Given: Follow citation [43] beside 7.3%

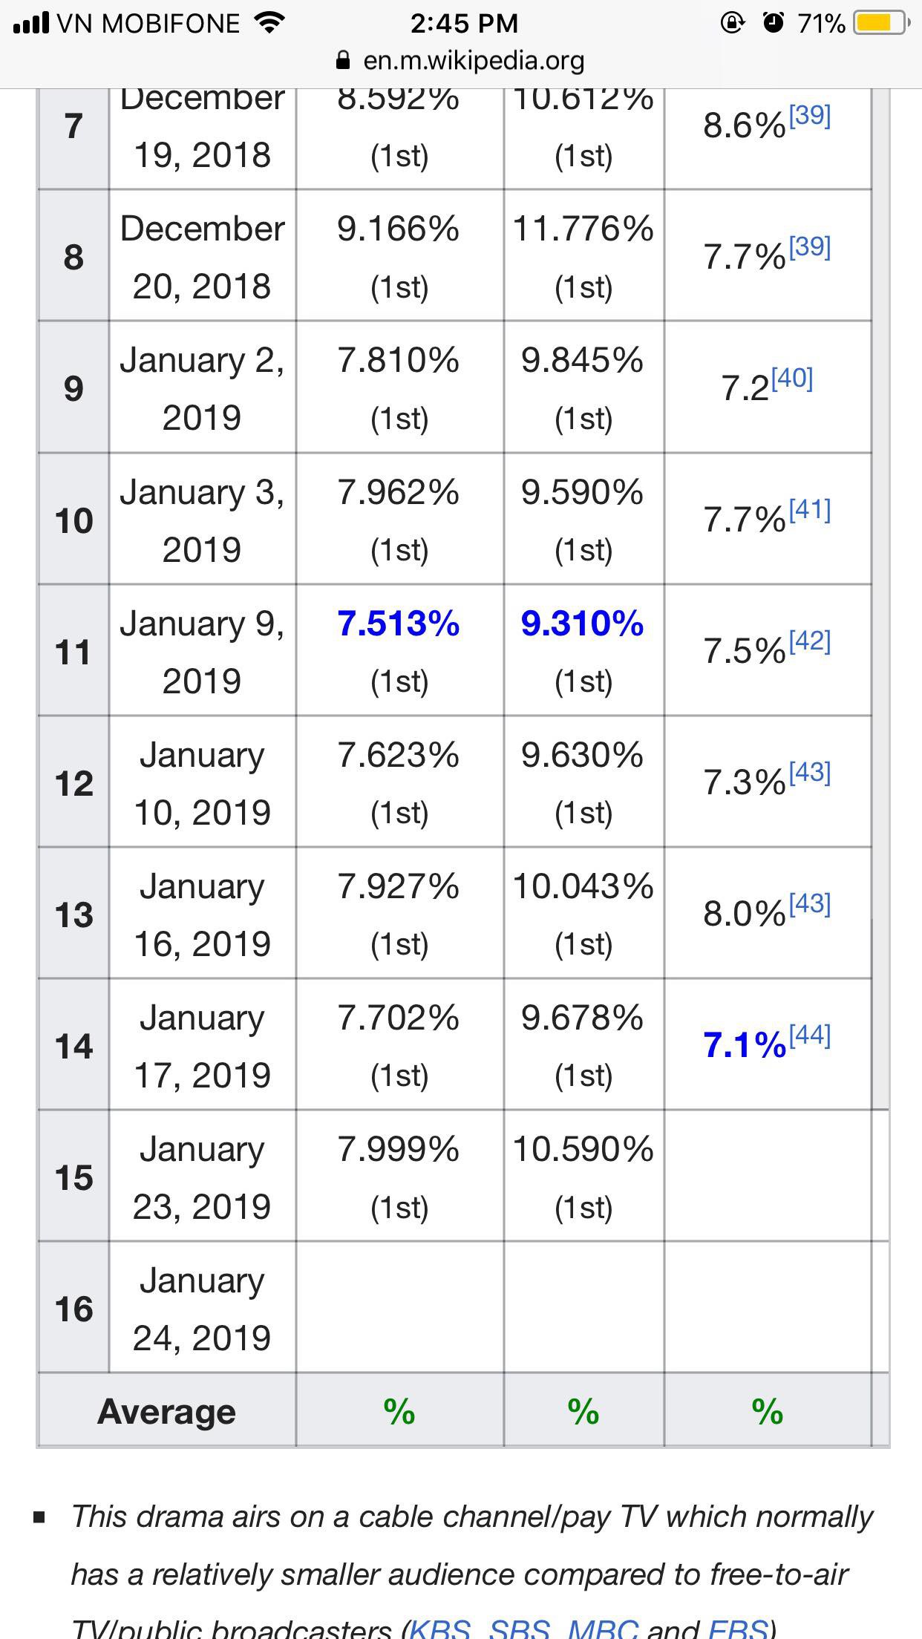Looking at the screenshot, I should (809, 773).
